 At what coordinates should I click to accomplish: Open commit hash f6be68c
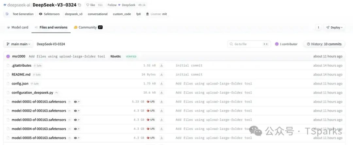click(x=116, y=56)
